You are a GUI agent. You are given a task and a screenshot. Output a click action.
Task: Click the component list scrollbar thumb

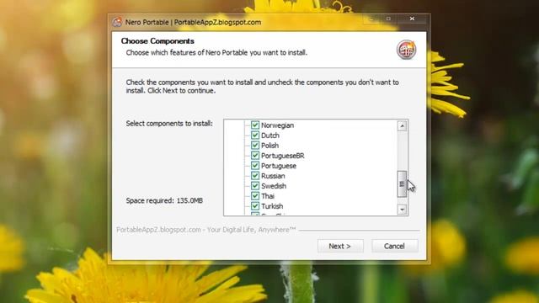402,184
